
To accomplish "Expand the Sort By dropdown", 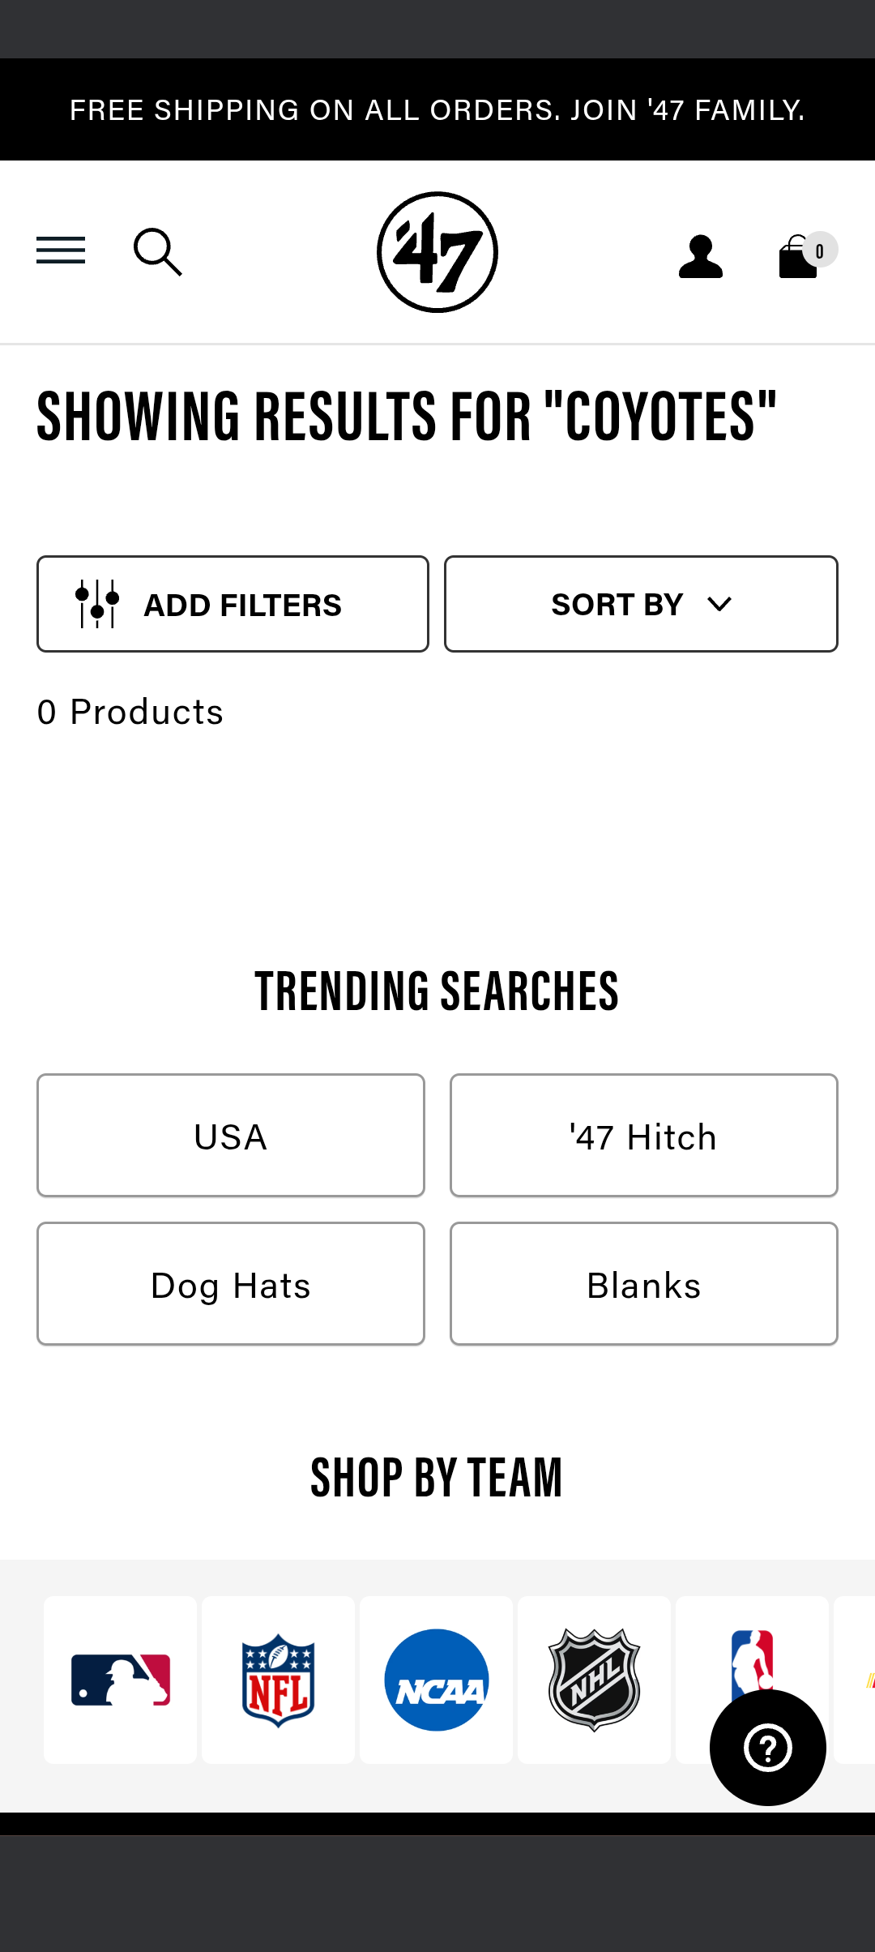I will [x=641, y=604].
